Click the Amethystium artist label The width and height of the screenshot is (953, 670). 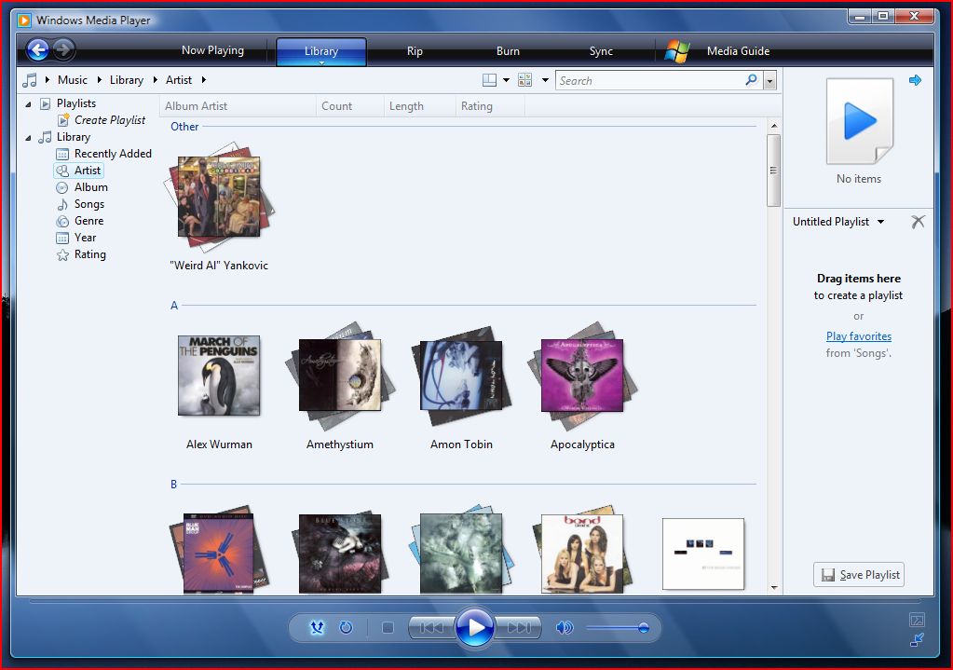340,444
